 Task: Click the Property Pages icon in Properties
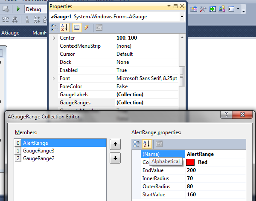point(99,28)
